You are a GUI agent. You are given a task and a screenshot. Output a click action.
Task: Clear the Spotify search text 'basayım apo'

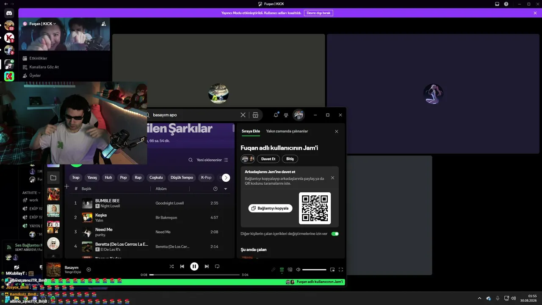tap(243, 115)
